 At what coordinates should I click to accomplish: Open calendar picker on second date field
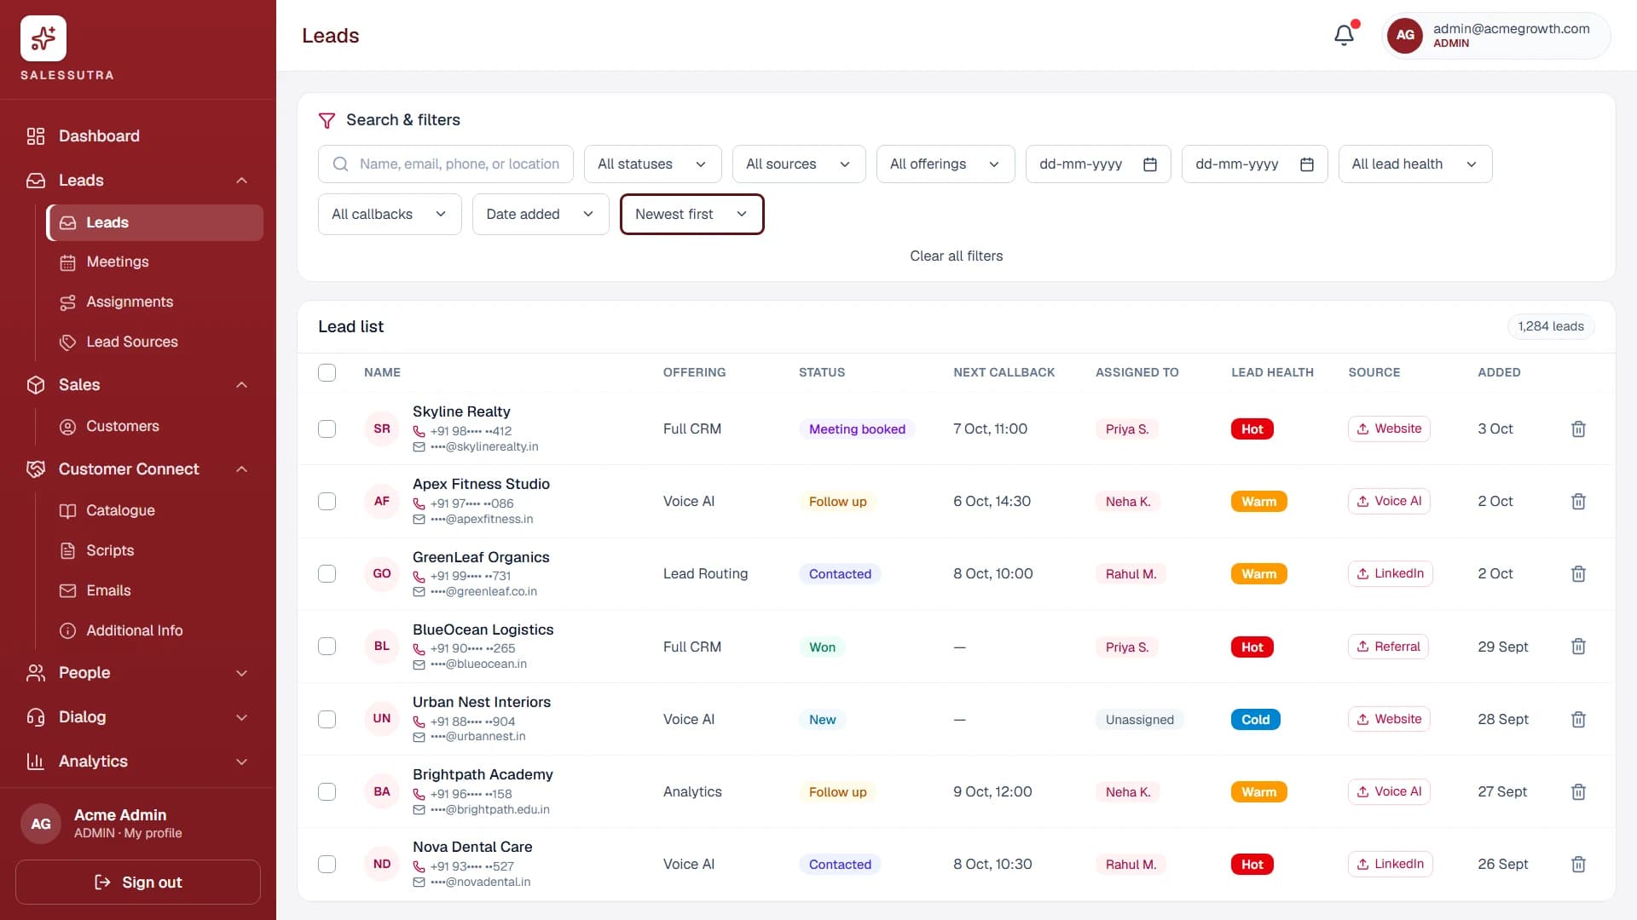[x=1307, y=164]
